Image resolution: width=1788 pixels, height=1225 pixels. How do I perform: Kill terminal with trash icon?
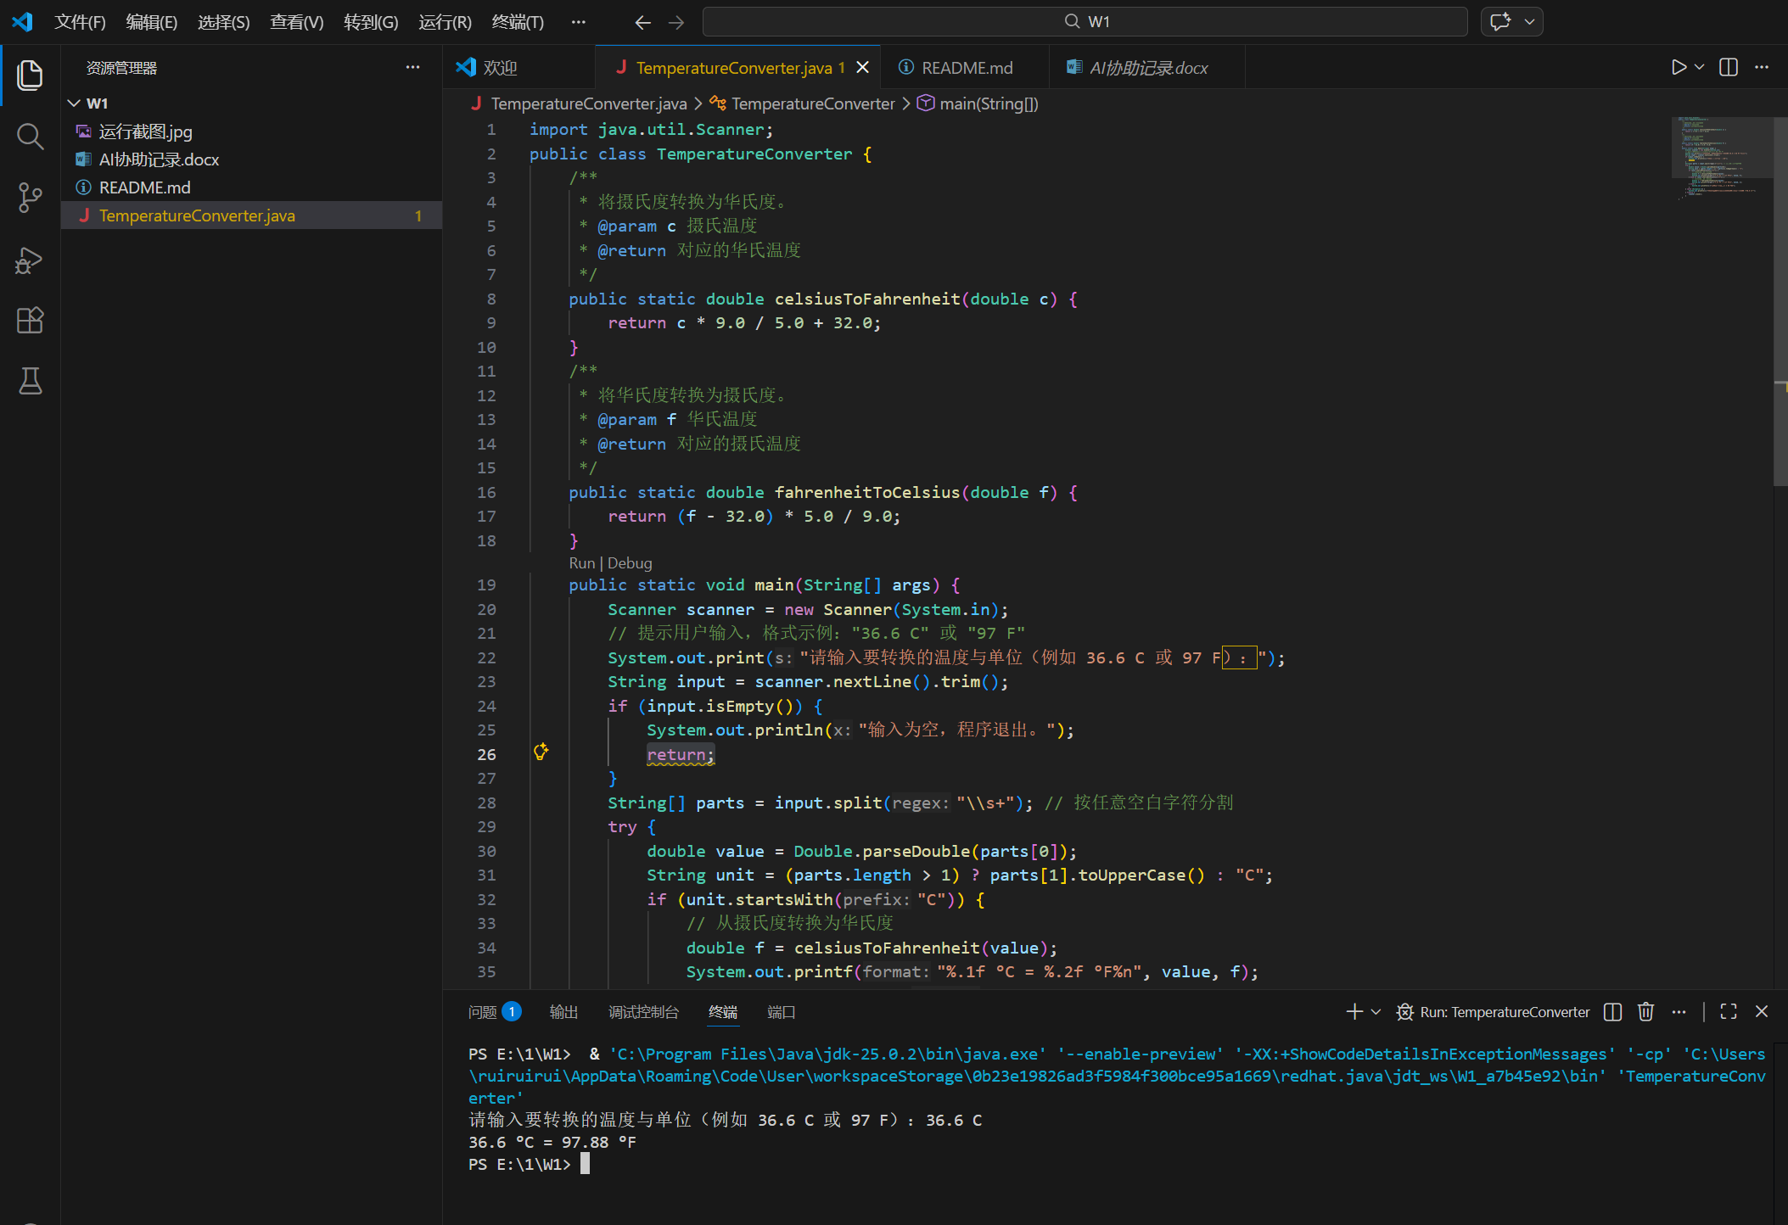(x=1645, y=1011)
